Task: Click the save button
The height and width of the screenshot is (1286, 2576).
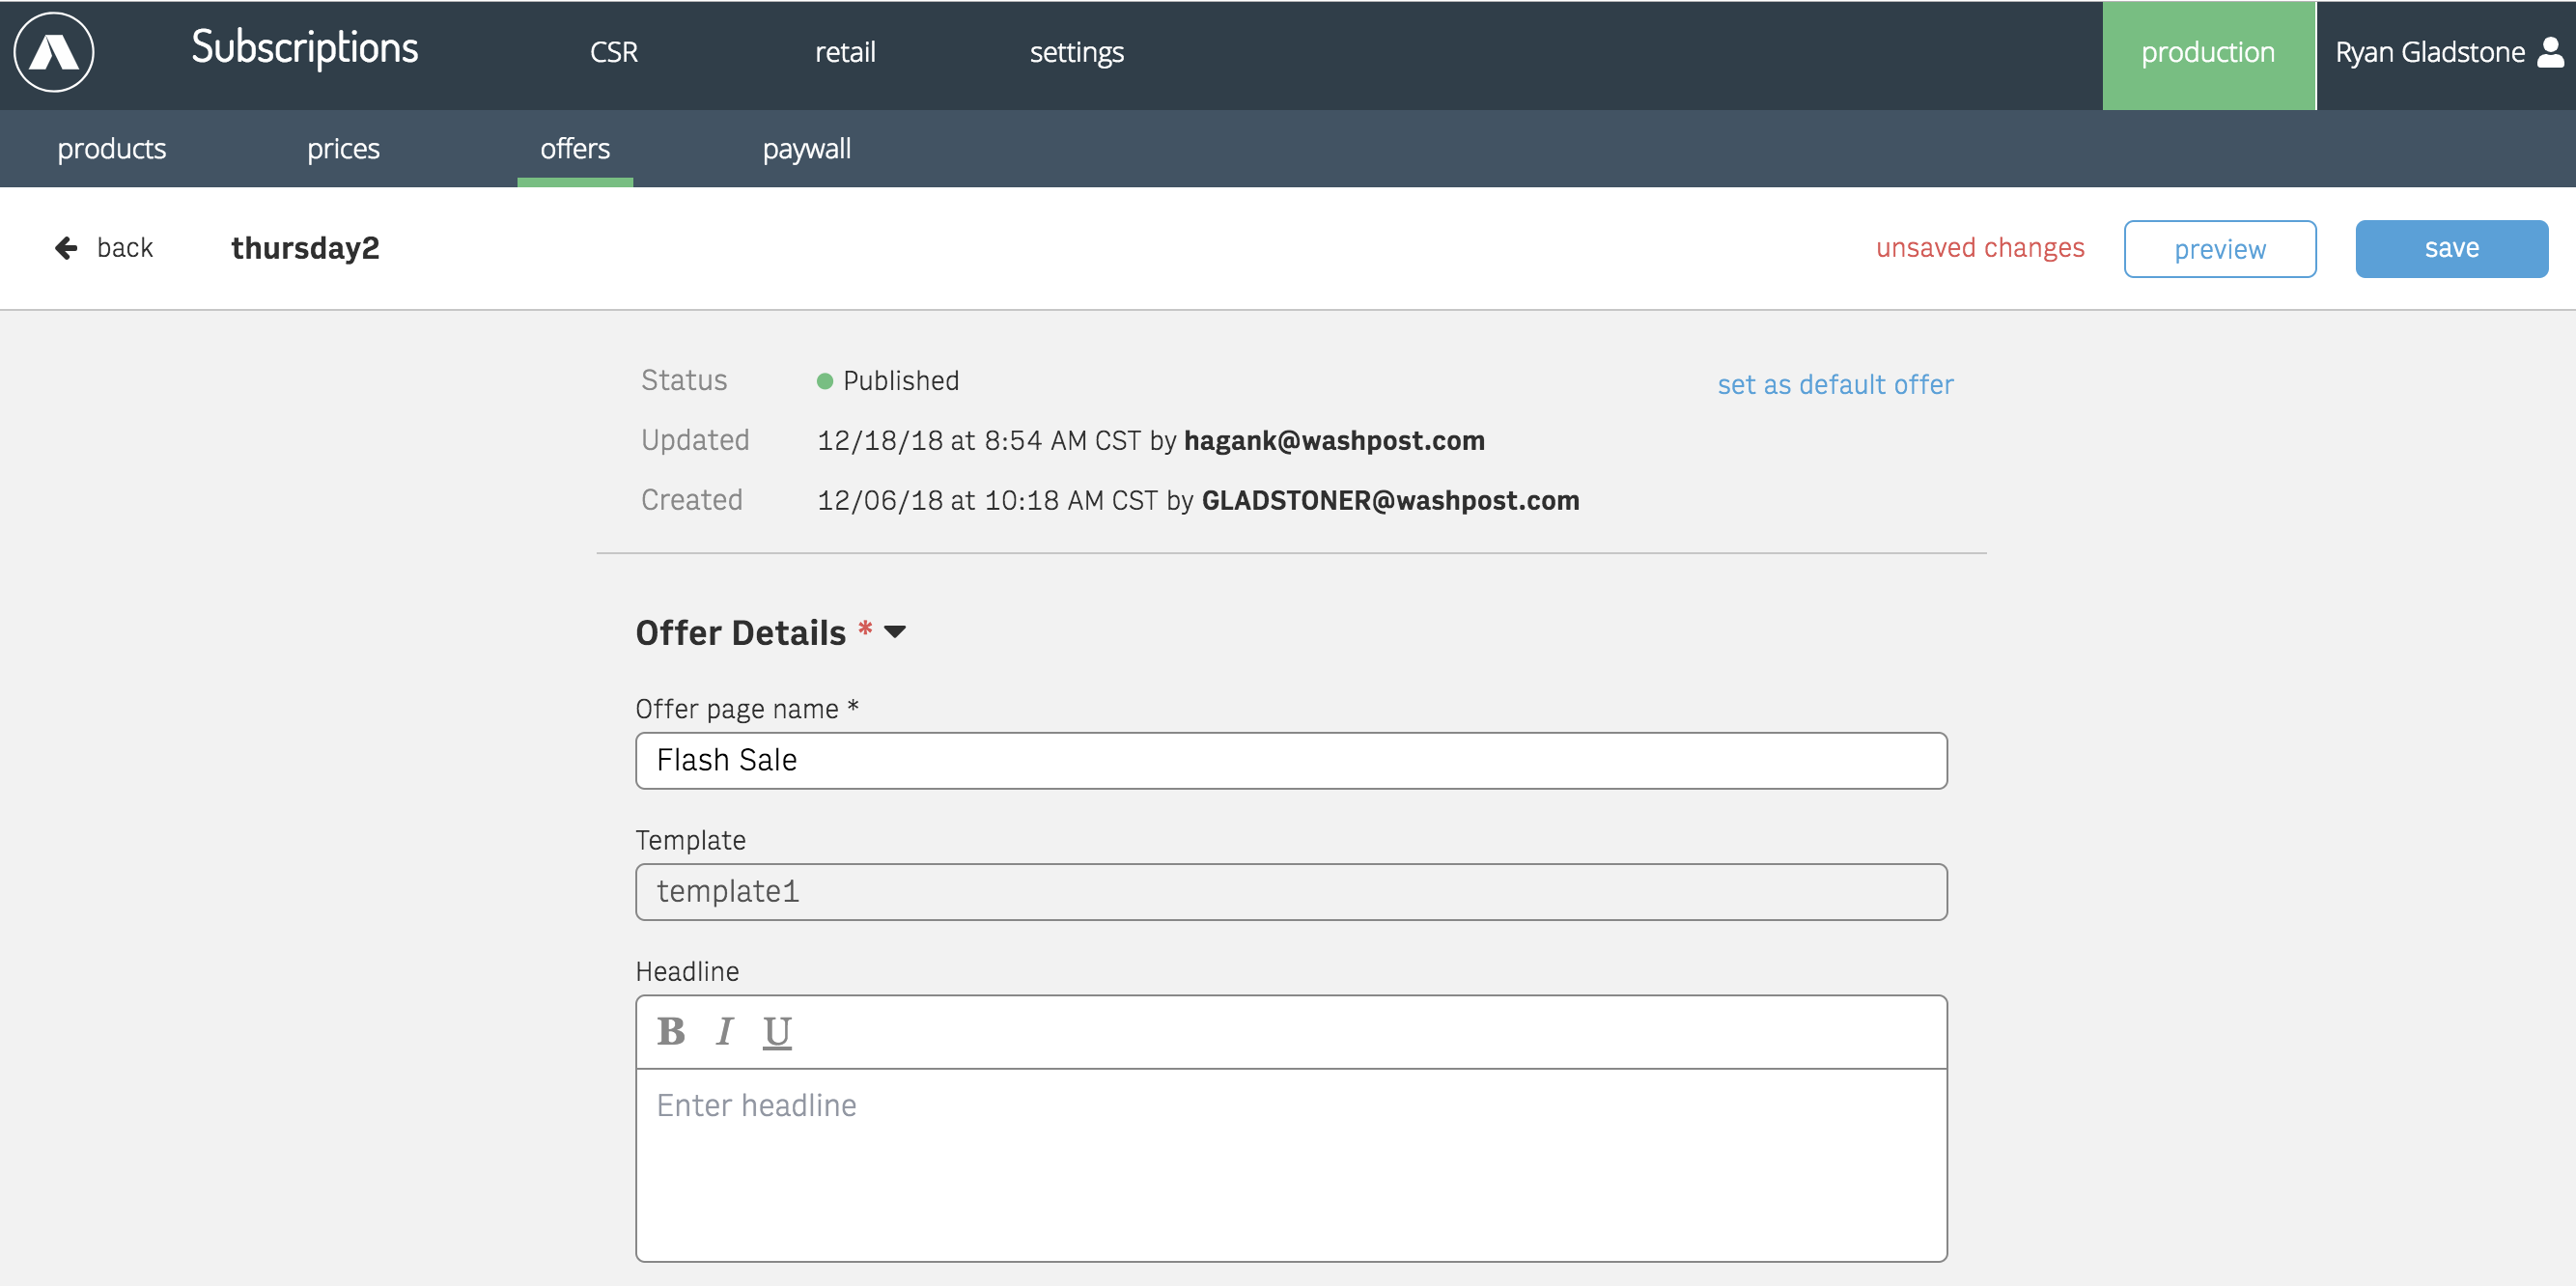Action: [2451, 248]
